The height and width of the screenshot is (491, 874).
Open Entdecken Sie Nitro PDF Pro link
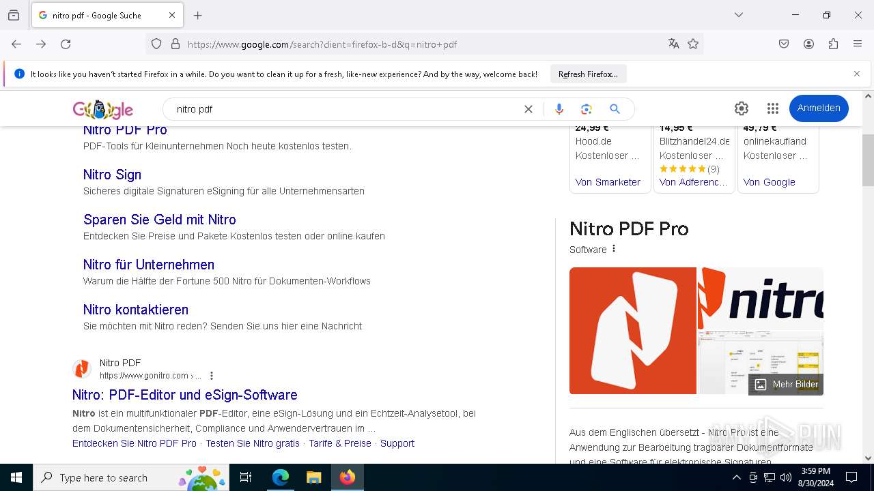135,443
